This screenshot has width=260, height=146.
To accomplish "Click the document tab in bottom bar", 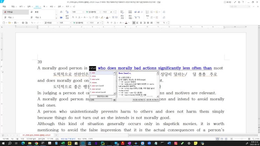I will pyautogui.click(x=35, y=135).
